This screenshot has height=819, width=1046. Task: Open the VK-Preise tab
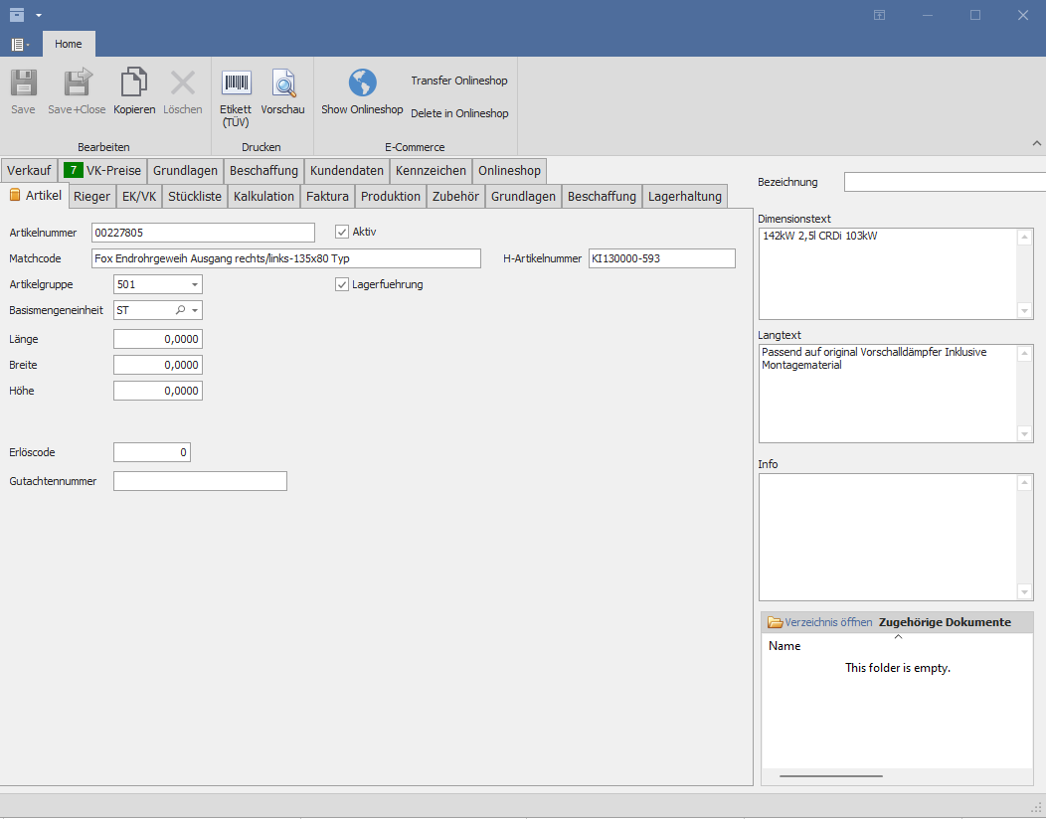point(102,171)
